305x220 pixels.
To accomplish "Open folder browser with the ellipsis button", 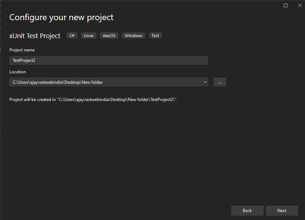I will click(220, 82).
